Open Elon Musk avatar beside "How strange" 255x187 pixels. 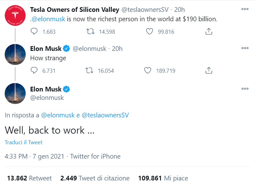pyautogui.click(x=15, y=54)
